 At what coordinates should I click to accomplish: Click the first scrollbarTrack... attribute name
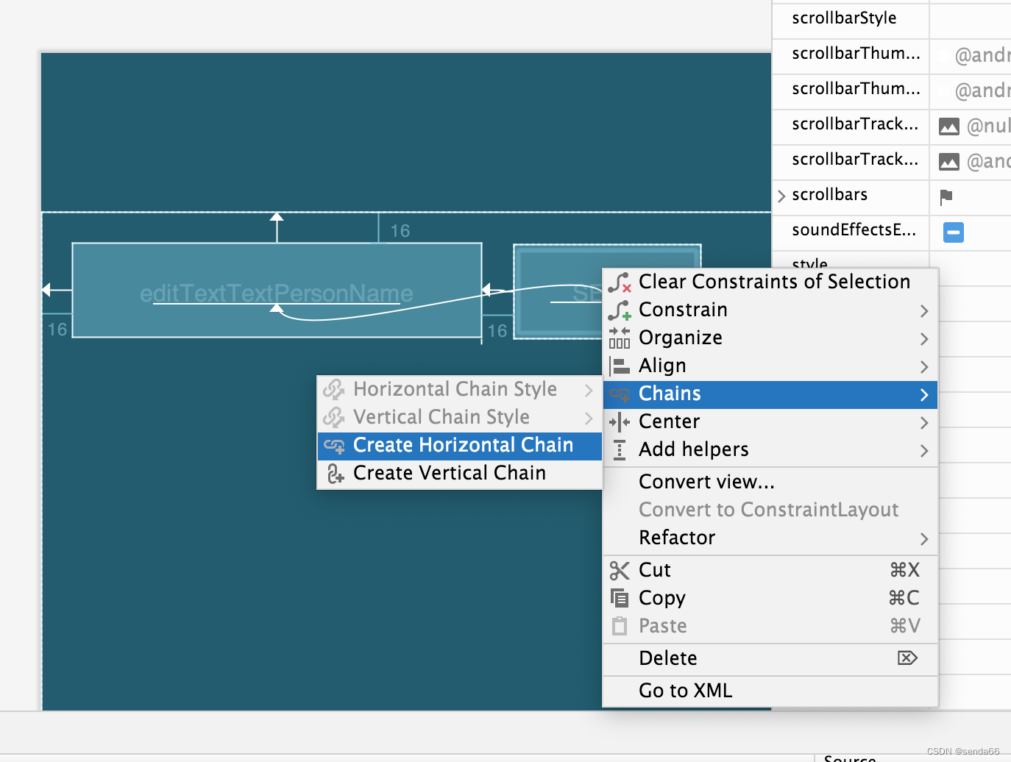pyautogui.click(x=855, y=124)
